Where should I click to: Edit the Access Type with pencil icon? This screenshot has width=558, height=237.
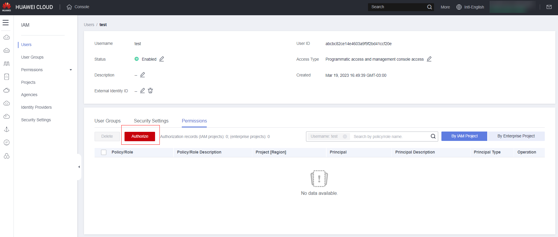pyautogui.click(x=429, y=59)
